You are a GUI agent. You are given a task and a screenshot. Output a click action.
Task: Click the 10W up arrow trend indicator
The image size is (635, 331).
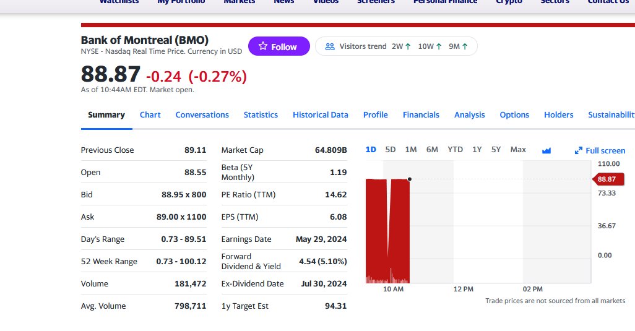439,46
